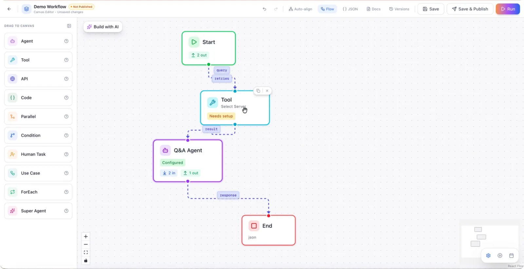Select the Q&A Agent node
The width and height of the screenshot is (524, 269).
(x=188, y=161)
